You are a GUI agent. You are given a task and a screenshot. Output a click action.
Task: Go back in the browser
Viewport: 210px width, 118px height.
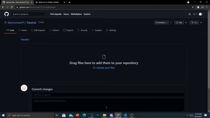point(3,7)
